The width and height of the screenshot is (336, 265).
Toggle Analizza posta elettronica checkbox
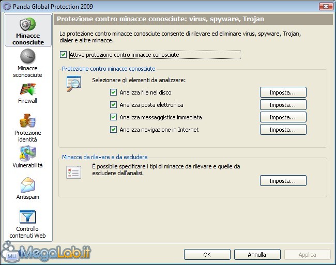pyautogui.click(x=113, y=105)
